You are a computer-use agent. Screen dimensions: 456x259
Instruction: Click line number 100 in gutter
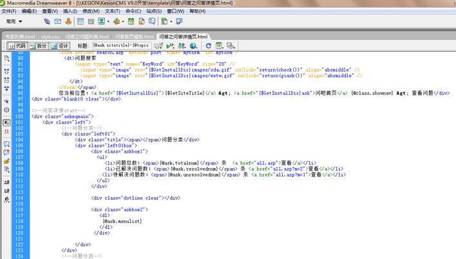click(19, 117)
